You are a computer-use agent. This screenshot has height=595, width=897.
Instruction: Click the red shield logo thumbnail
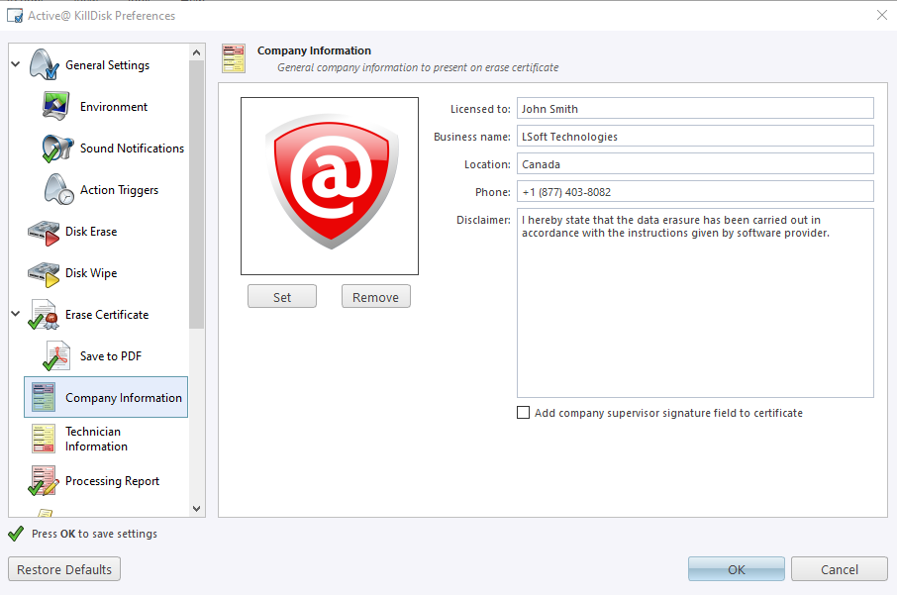coord(330,186)
